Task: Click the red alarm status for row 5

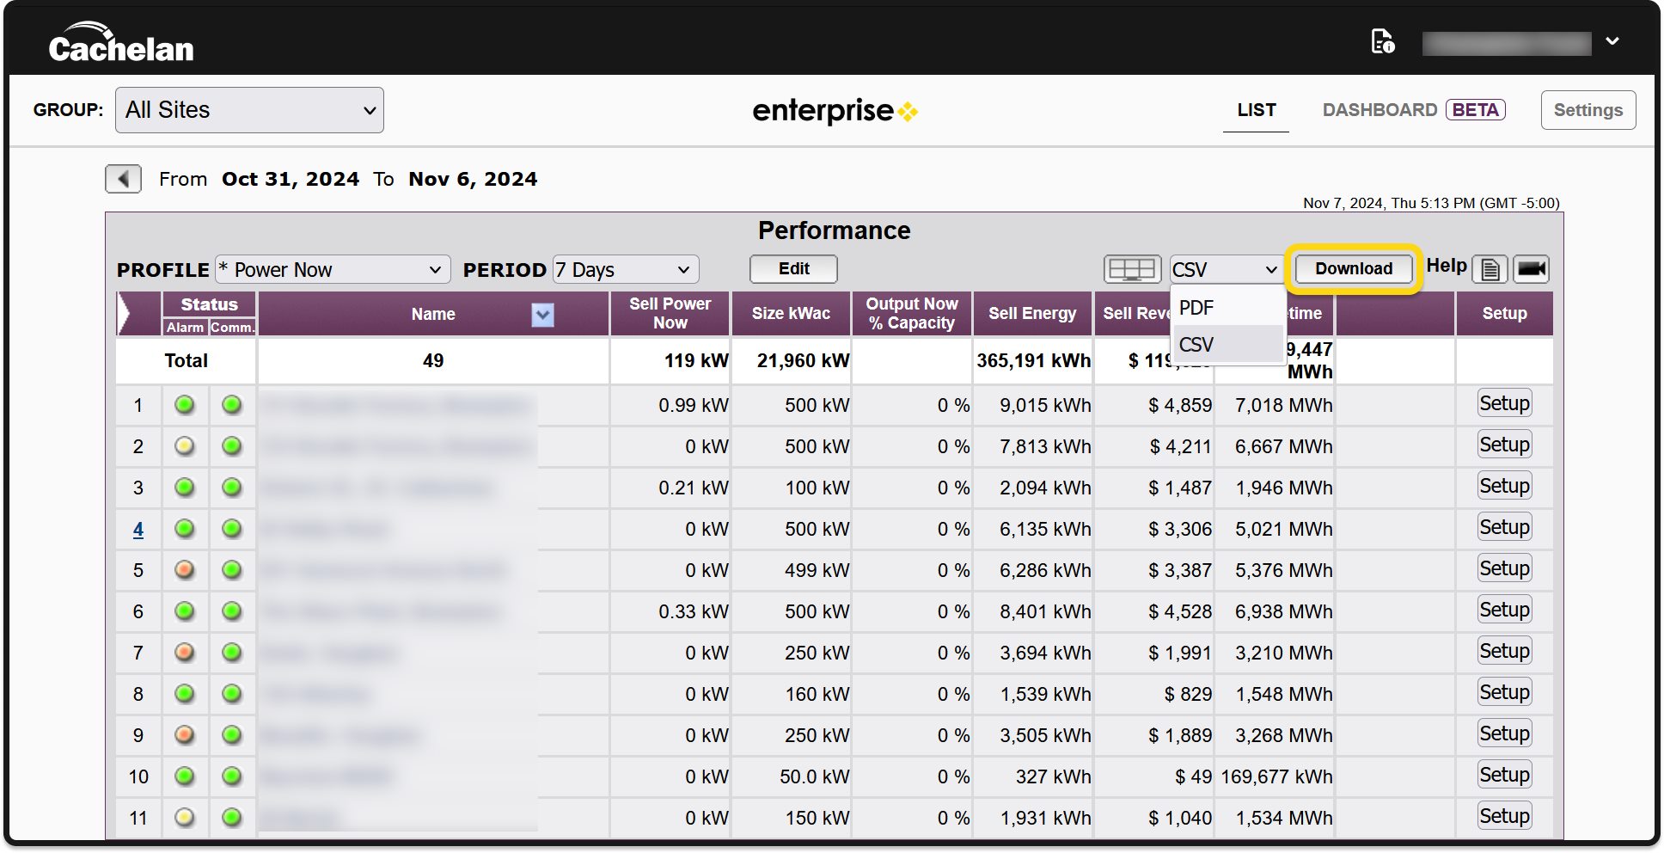Action: [x=185, y=570]
